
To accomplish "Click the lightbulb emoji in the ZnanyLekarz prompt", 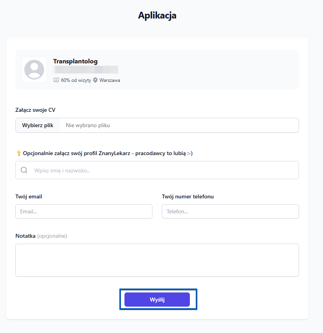I will click(19, 153).
